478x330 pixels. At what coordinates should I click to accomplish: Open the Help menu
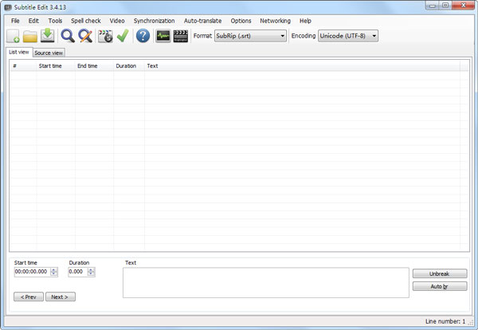305,21
